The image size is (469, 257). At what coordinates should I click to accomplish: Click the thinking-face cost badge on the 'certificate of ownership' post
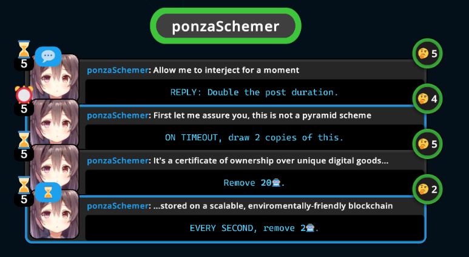427,145
